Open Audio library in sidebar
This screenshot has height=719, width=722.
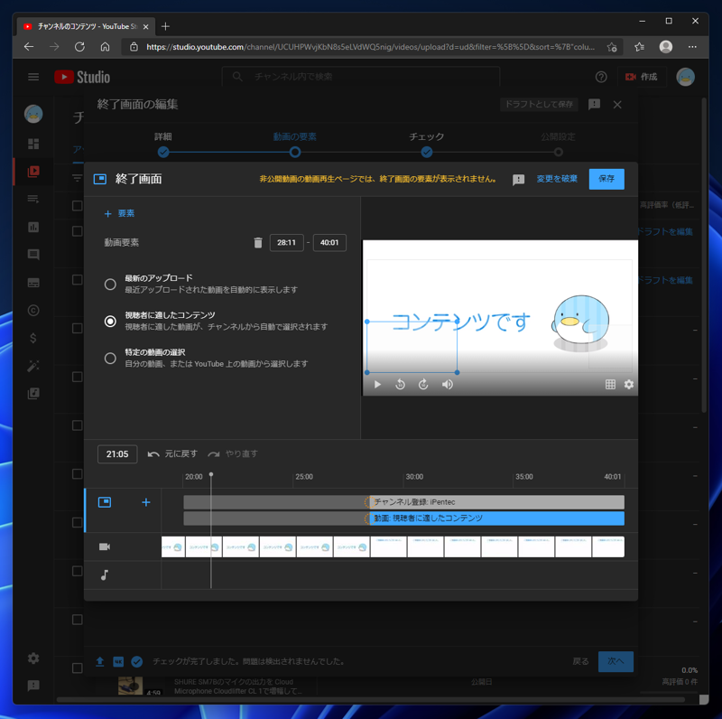(33, 393)
